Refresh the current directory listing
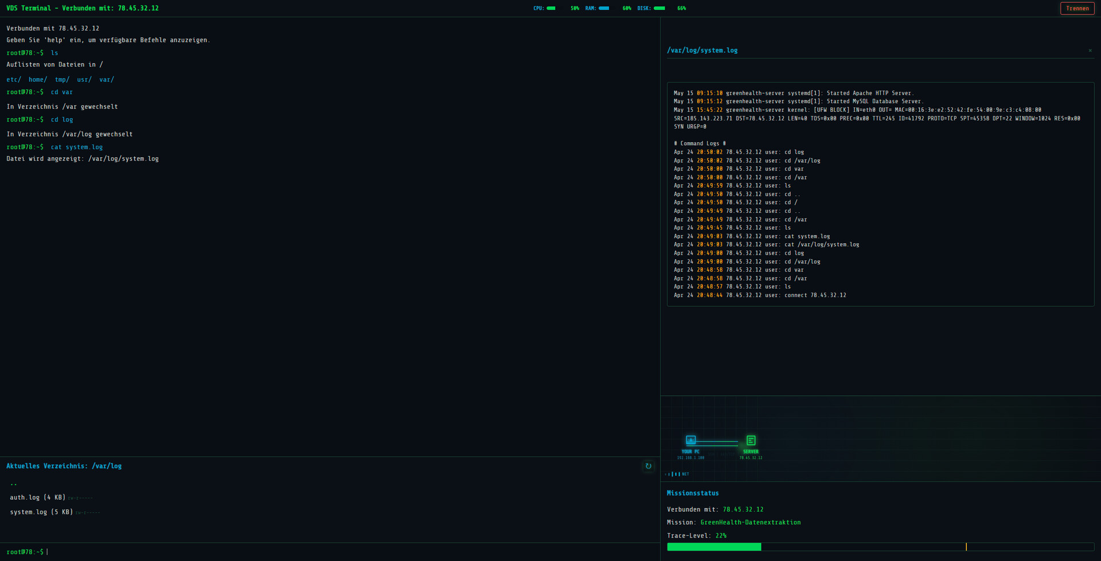The width and height of the screenshot is (1101, 561). click(x=648, y=466)
